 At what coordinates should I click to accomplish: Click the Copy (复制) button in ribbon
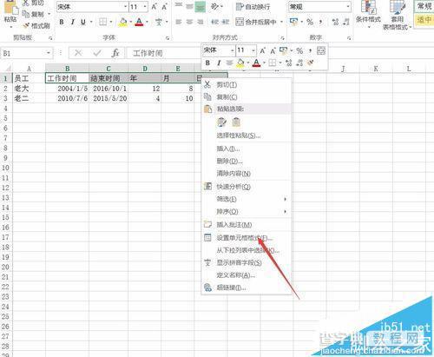(34, 14)
